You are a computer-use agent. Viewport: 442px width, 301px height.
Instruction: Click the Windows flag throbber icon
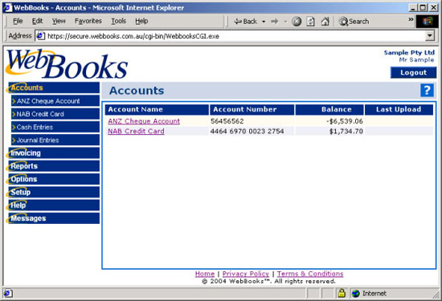428,22
